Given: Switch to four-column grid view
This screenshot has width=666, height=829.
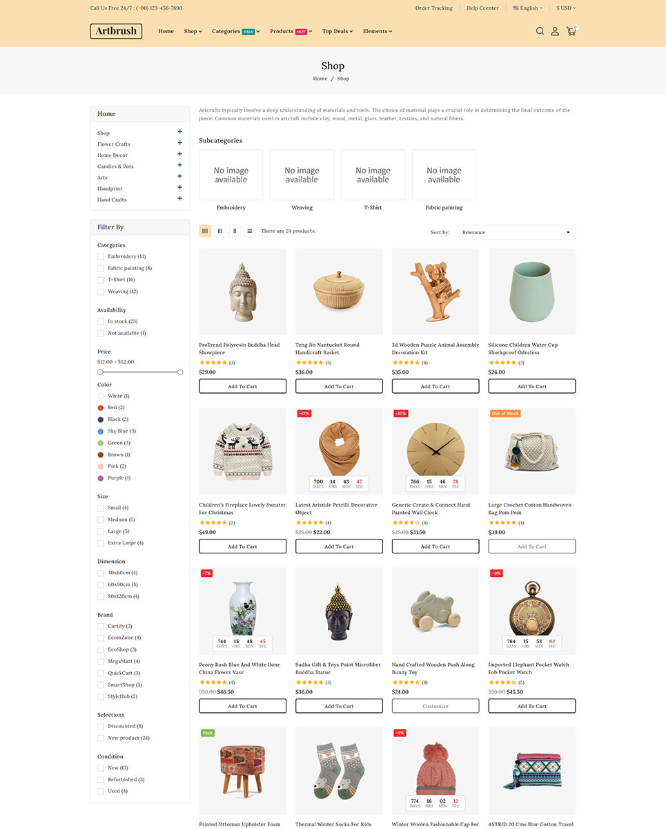Looking at the screenshot, I should (x=205, y=231).
